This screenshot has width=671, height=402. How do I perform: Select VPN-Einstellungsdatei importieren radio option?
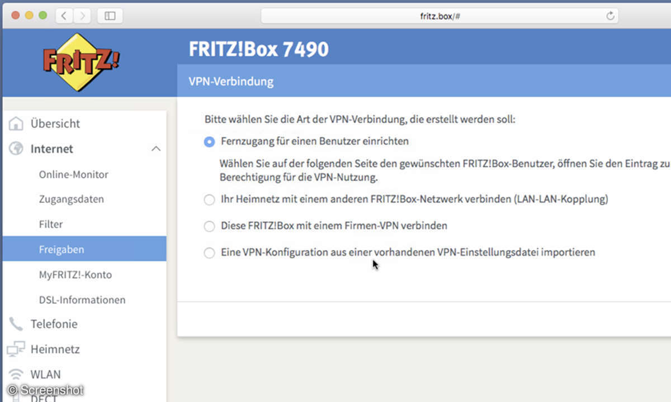209,253
